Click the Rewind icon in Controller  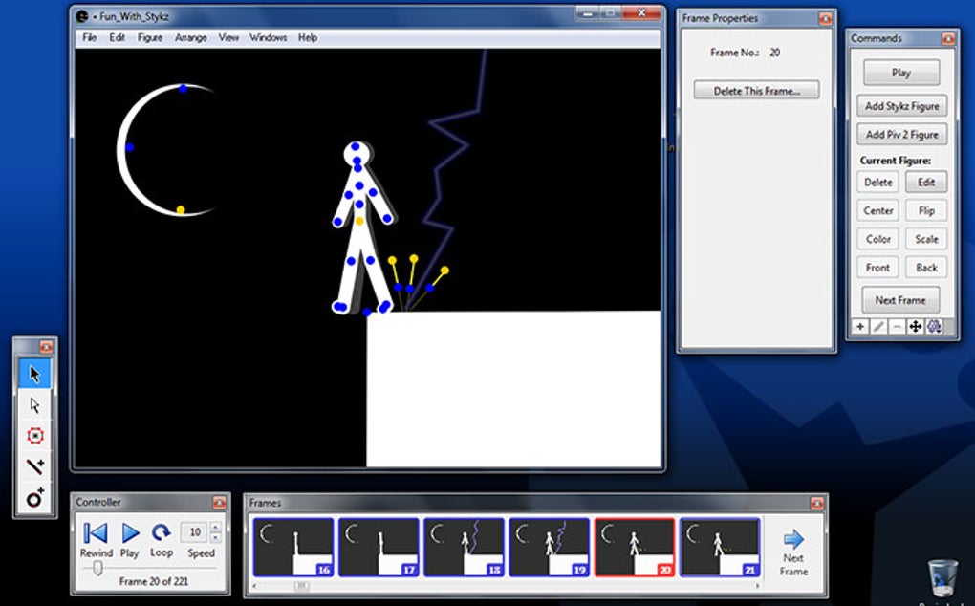point(96,533)
